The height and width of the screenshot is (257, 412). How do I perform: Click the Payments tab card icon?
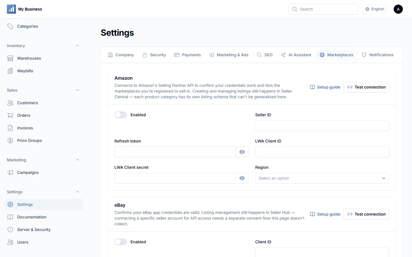(x=177, y=55)
